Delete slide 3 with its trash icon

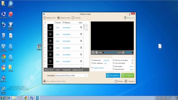[81, 41]
